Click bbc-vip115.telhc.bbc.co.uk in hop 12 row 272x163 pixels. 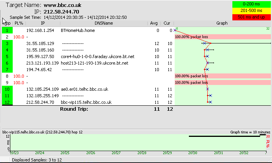tap(86, 102)
